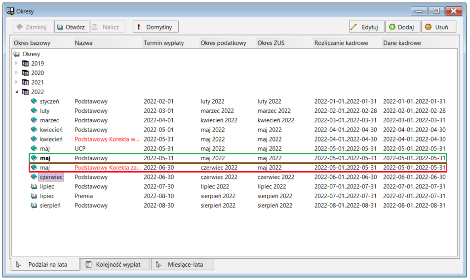The image size is (470, 280).
Task: Click the red Podstawowy Korekta za... name
Action: point(108,168)
